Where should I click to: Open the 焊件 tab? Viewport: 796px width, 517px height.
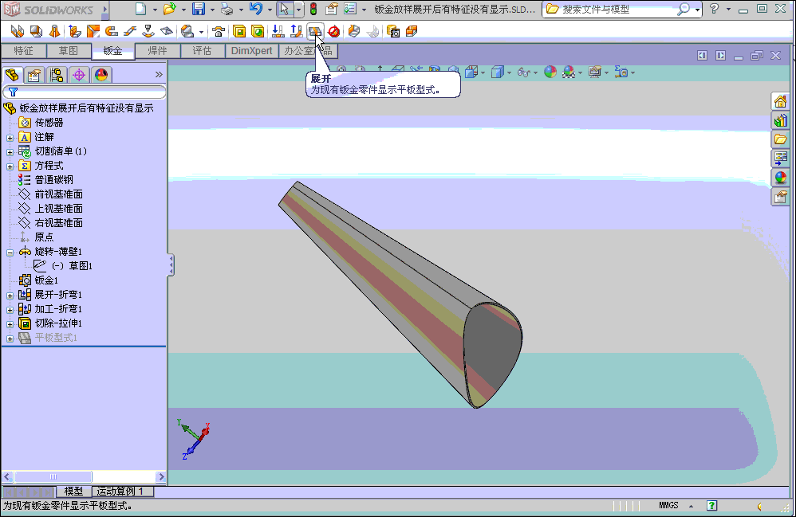click(157, 51)
